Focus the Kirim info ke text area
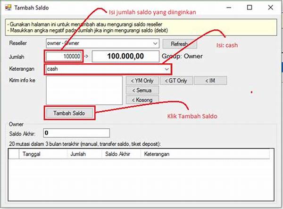This screenshot has width=283, height=209. pyautogui.click(x=83, y=90)
